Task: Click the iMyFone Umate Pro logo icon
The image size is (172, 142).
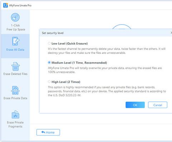Action: pos(5,5)
